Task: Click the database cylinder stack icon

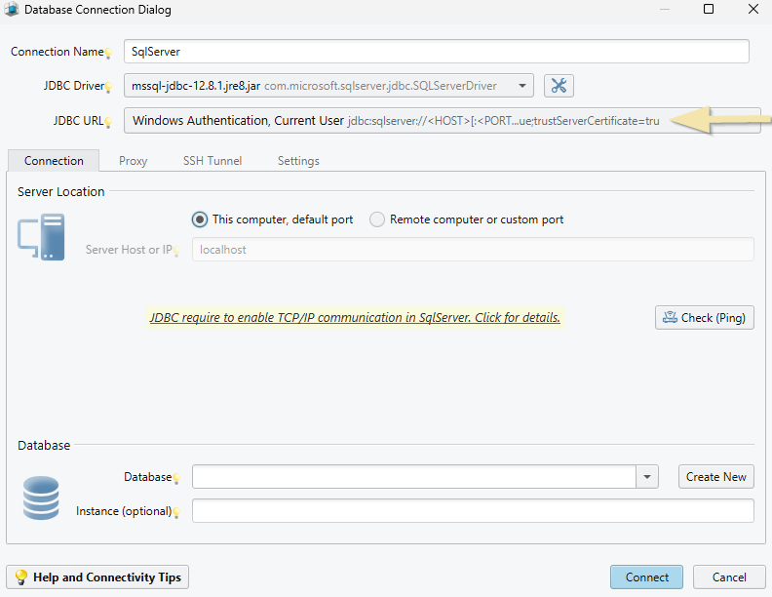Action: (x=41, y=497)
